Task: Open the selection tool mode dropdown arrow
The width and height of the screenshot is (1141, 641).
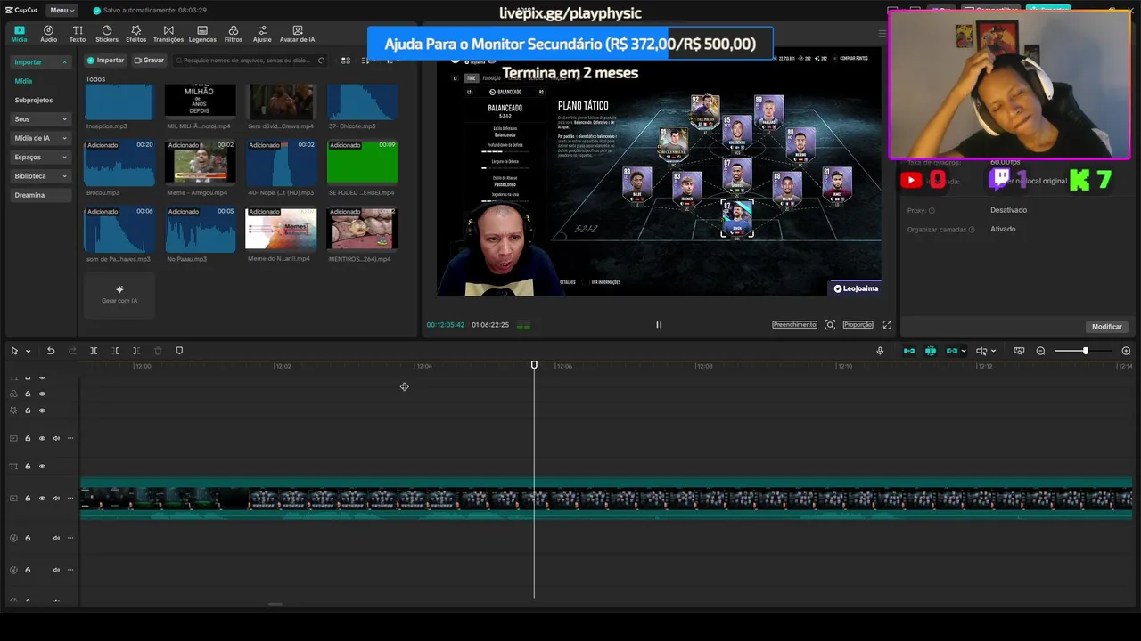Action: pos(28,351)
